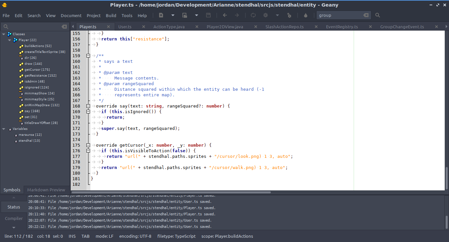Open the Build menu

click(111, 15)
